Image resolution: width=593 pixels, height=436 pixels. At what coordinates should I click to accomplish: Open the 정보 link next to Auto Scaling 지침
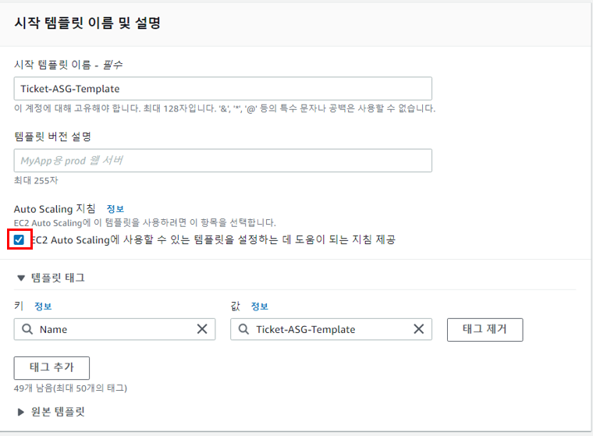(x=115, y=209)
